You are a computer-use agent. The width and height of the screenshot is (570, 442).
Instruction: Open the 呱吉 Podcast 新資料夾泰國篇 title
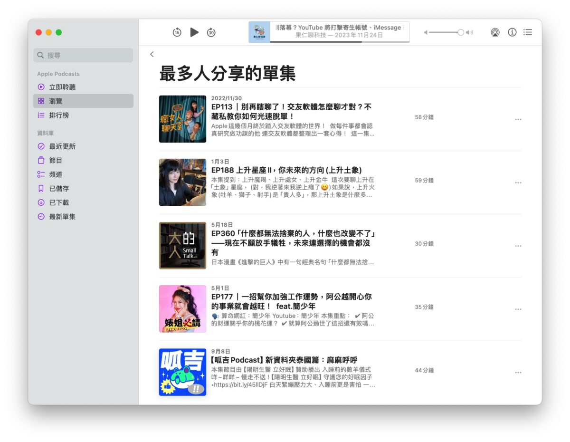[x=284, y=360]
